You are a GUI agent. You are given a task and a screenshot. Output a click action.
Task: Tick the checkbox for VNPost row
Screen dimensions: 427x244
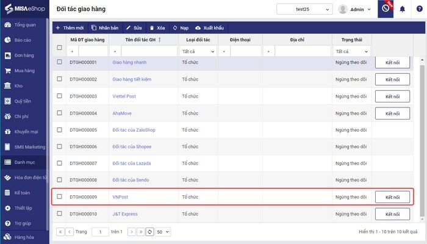tap(59, 197)
